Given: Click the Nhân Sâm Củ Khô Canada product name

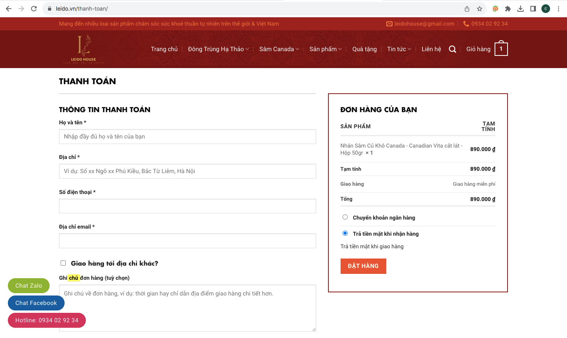Looking at the screenshot, I should [402, 149].
